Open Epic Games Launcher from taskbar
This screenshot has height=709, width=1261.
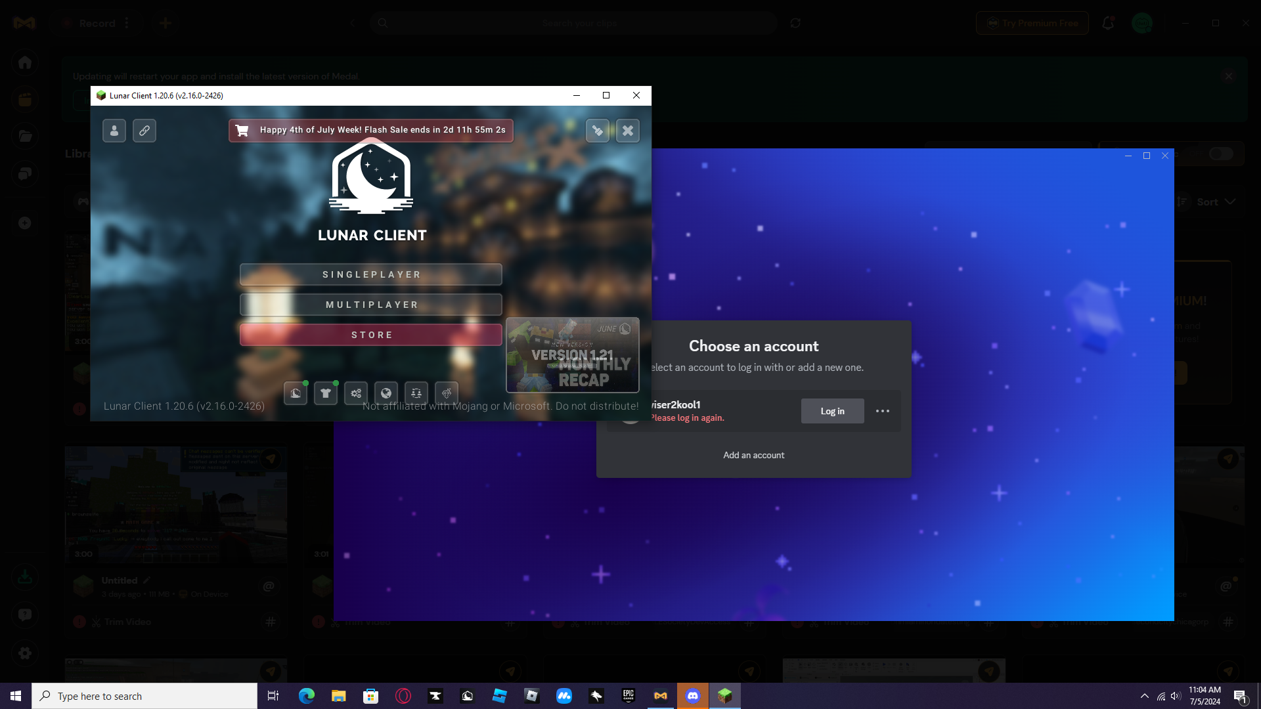click(x=629, y=696)
